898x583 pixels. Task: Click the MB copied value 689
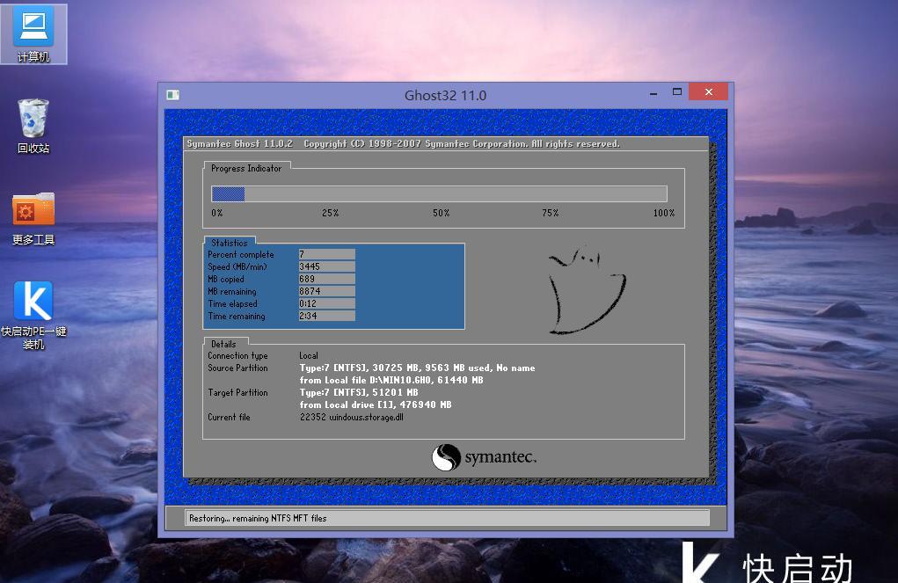coord(326,279)
